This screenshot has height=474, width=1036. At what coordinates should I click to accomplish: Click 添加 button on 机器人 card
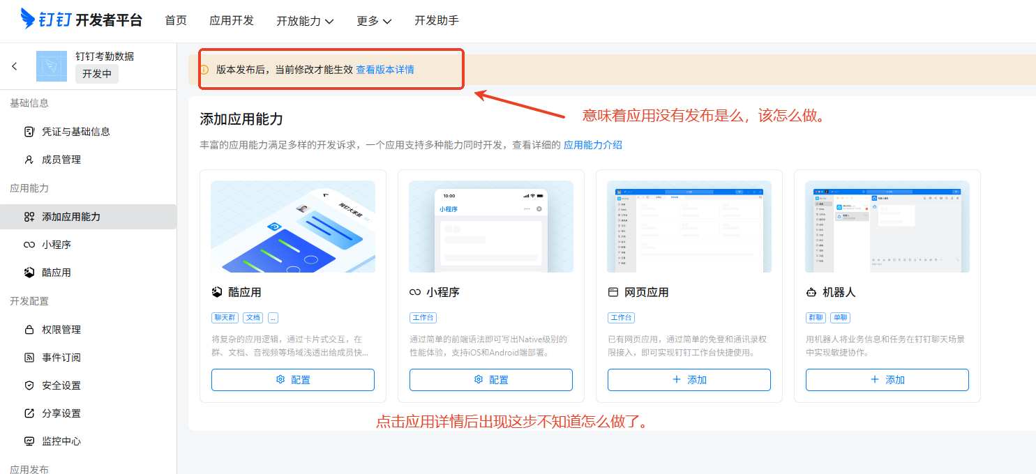point(887,380)
